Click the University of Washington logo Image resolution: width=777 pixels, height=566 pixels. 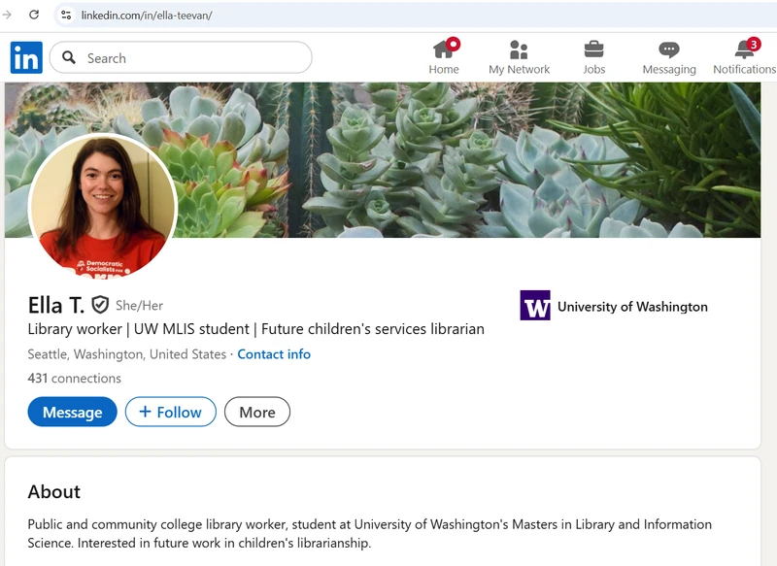click(534, 303)
